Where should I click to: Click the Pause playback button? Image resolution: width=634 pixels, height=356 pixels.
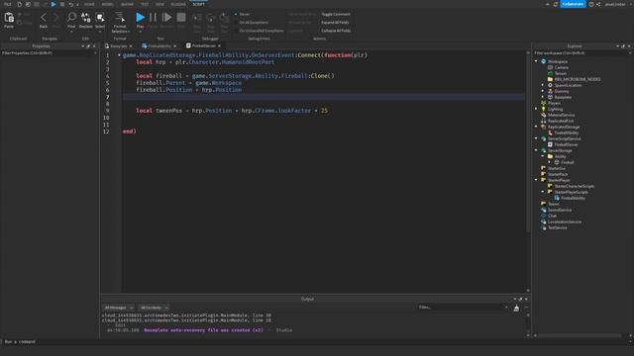pos(153,17)
